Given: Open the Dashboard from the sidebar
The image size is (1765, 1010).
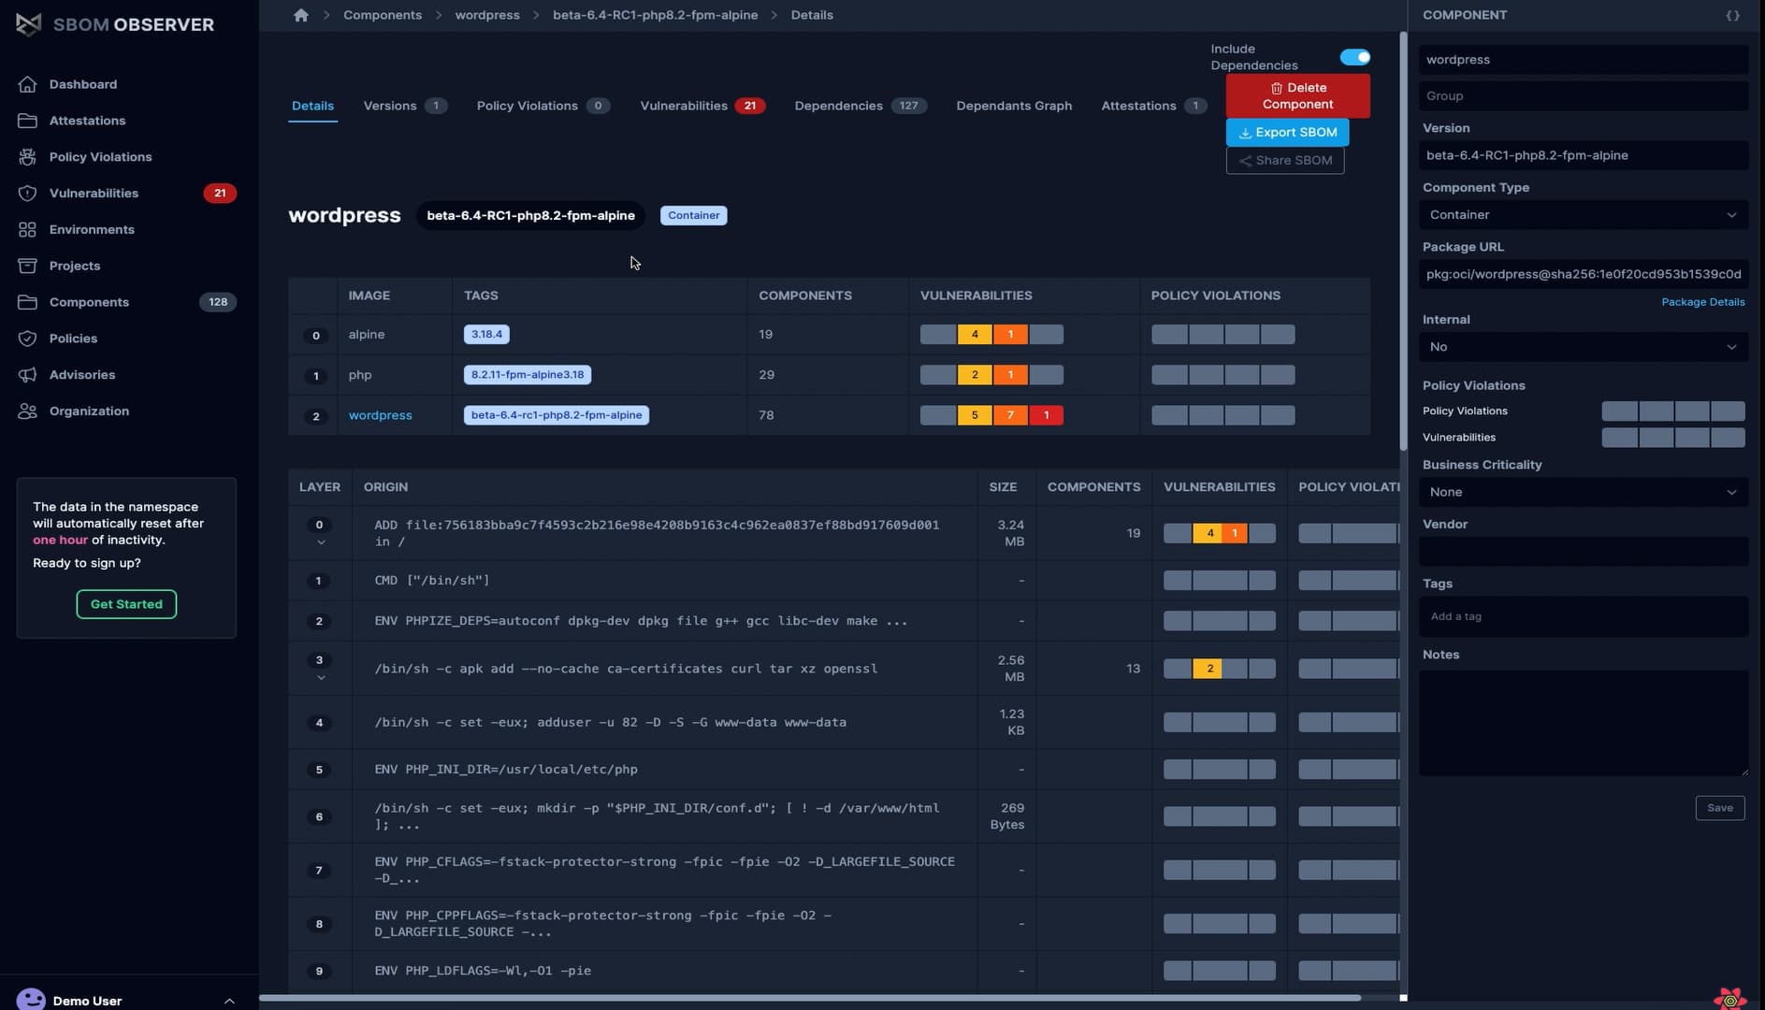Looking at the screenshot, I should [x=83, y=84].
